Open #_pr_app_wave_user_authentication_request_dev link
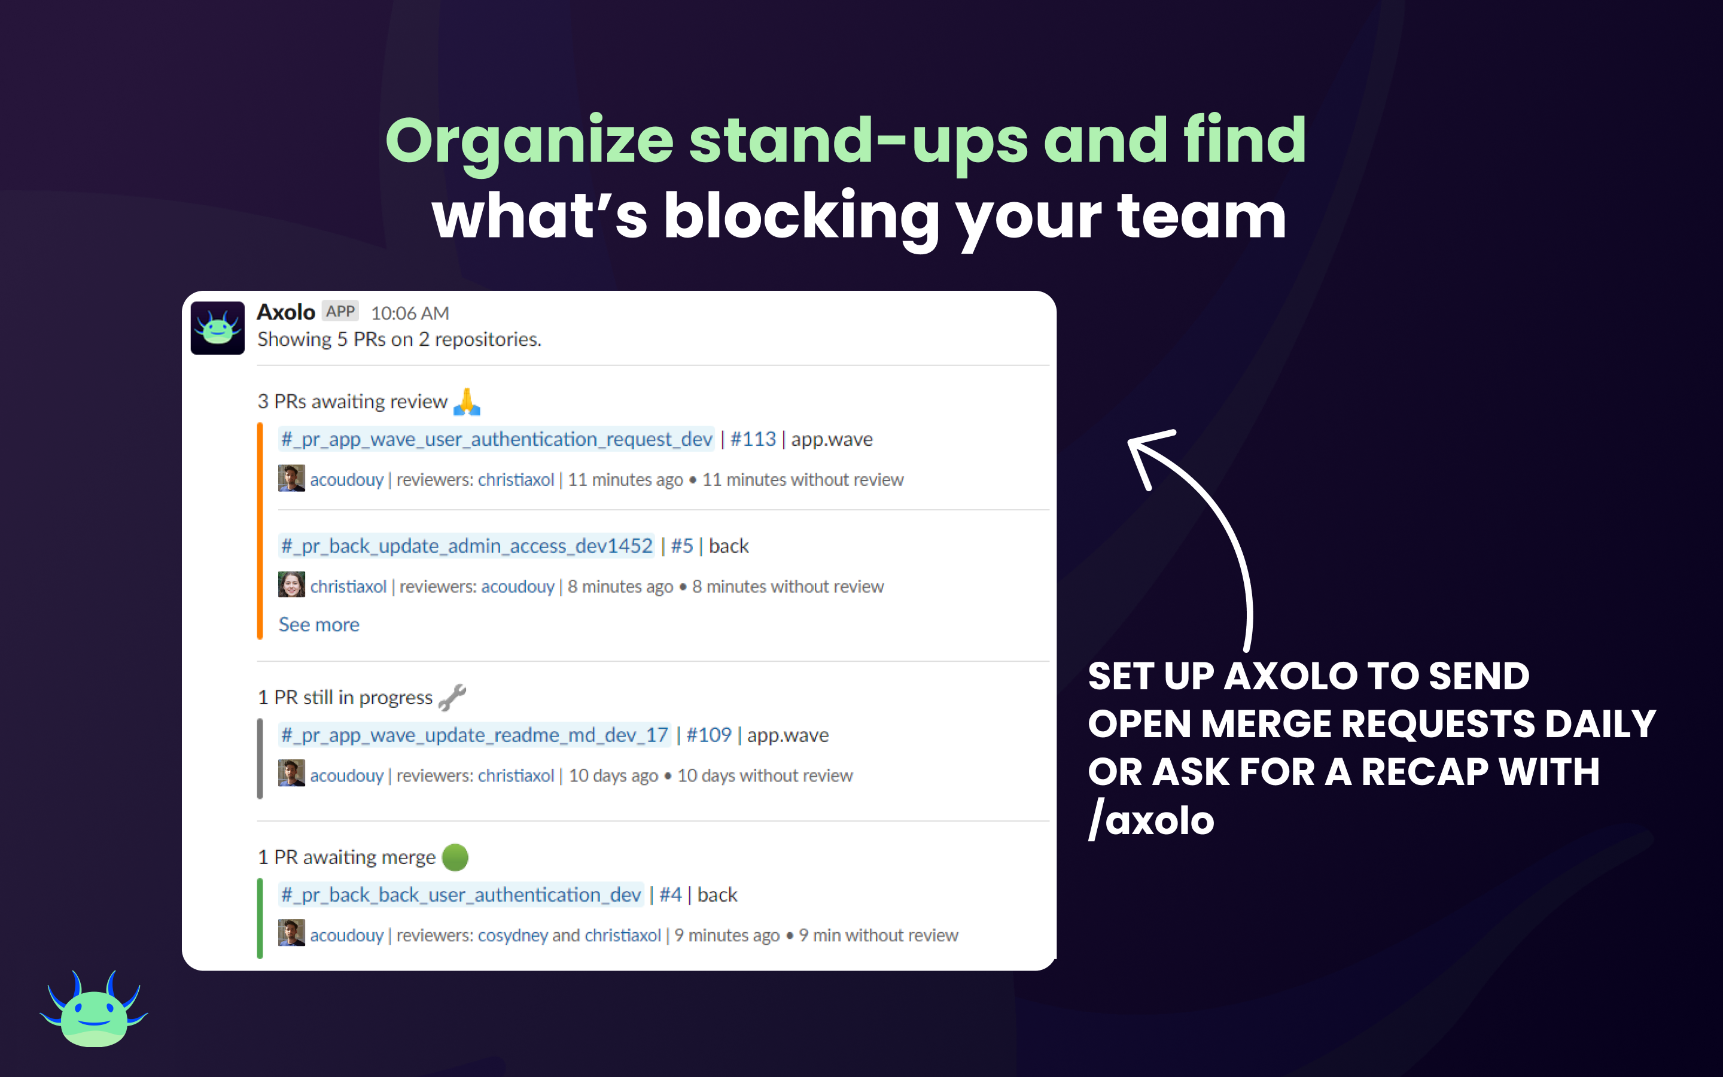1723x1077 pixels. point(459,439)
